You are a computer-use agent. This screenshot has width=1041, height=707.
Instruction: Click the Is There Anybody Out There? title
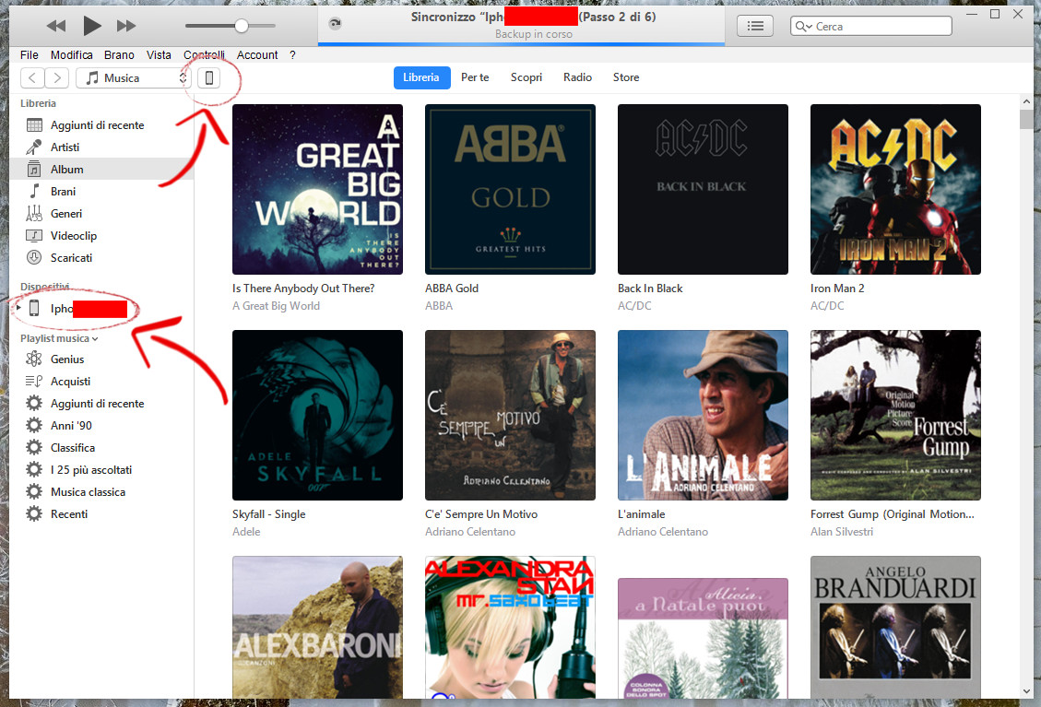click(x=303, y=289)
